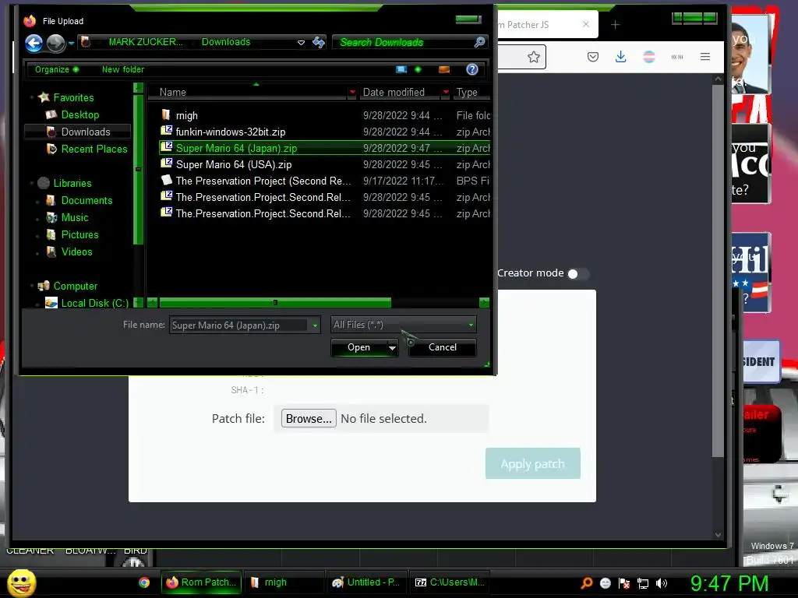Click the volume speaker tray icon
798x598 pixels.
click(x=661, y=583)
